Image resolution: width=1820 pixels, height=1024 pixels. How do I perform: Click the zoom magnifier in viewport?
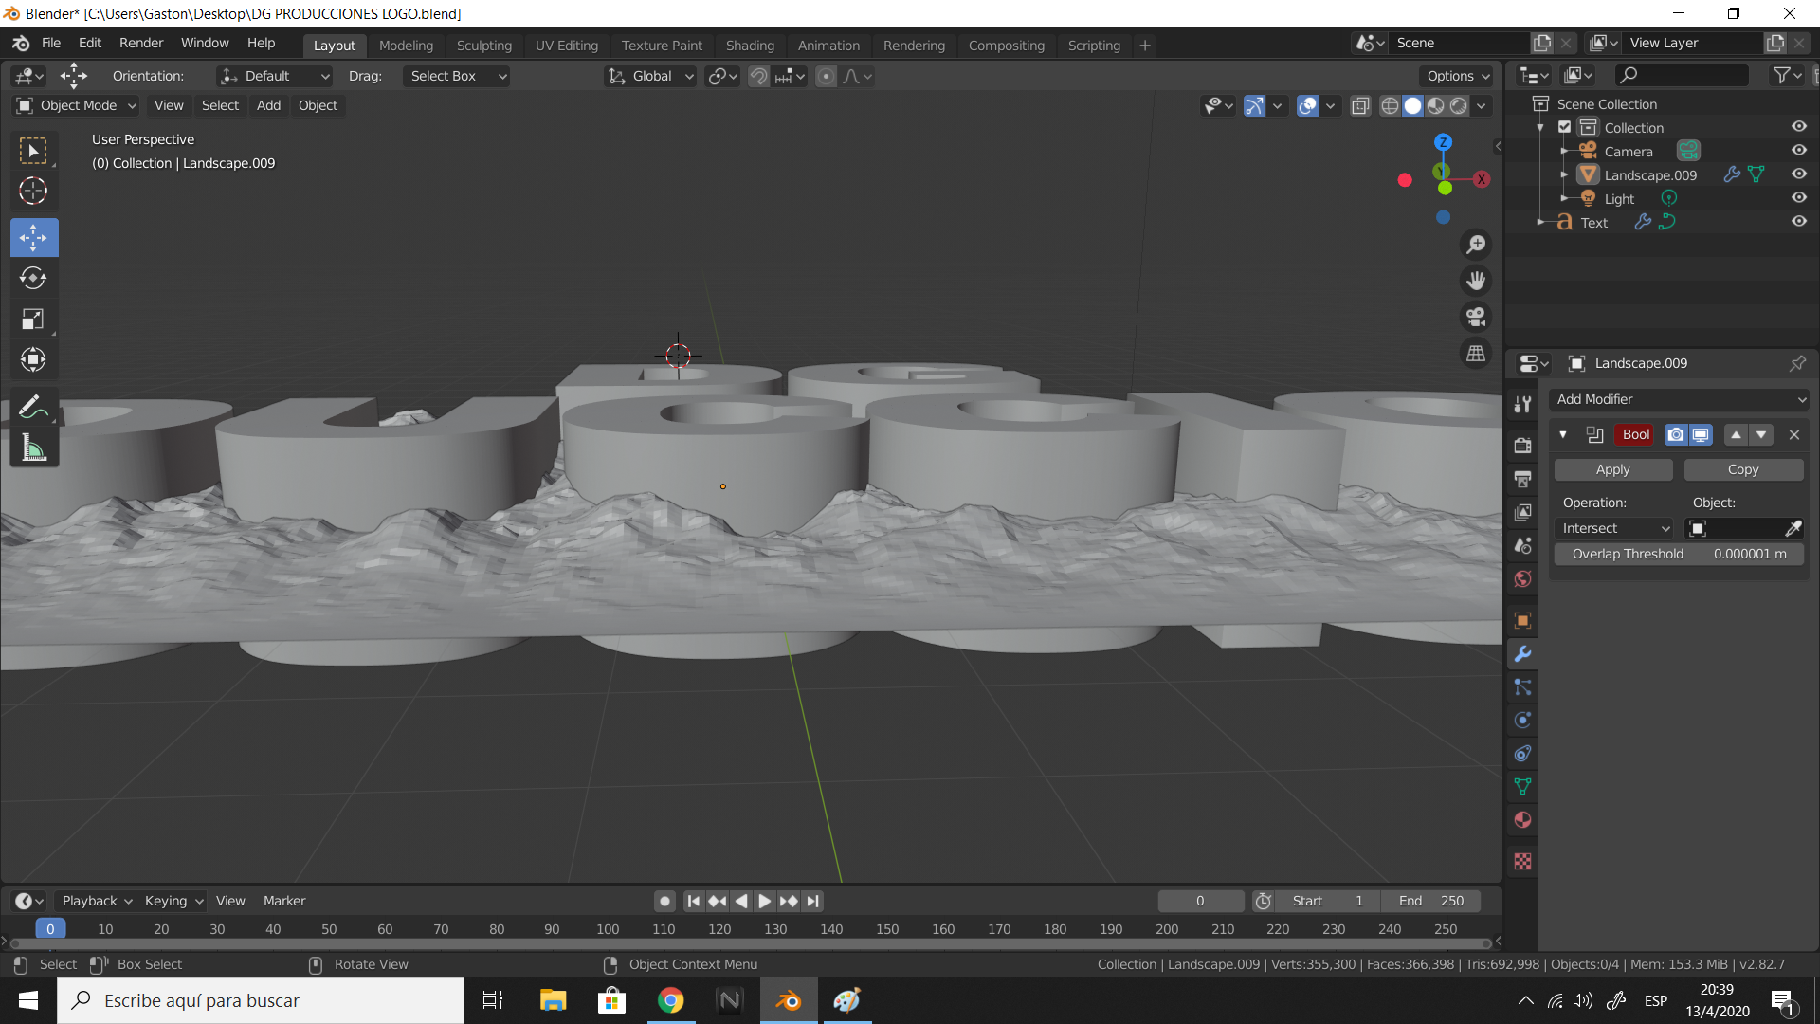coord(1476,245)
